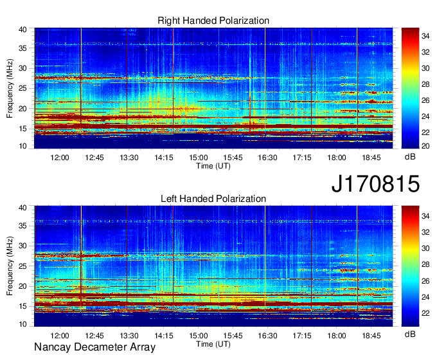The image size is (437, 355).
Task: Click 14:15 time tick of Right Handed plot
Action: [x=164, y=158]
